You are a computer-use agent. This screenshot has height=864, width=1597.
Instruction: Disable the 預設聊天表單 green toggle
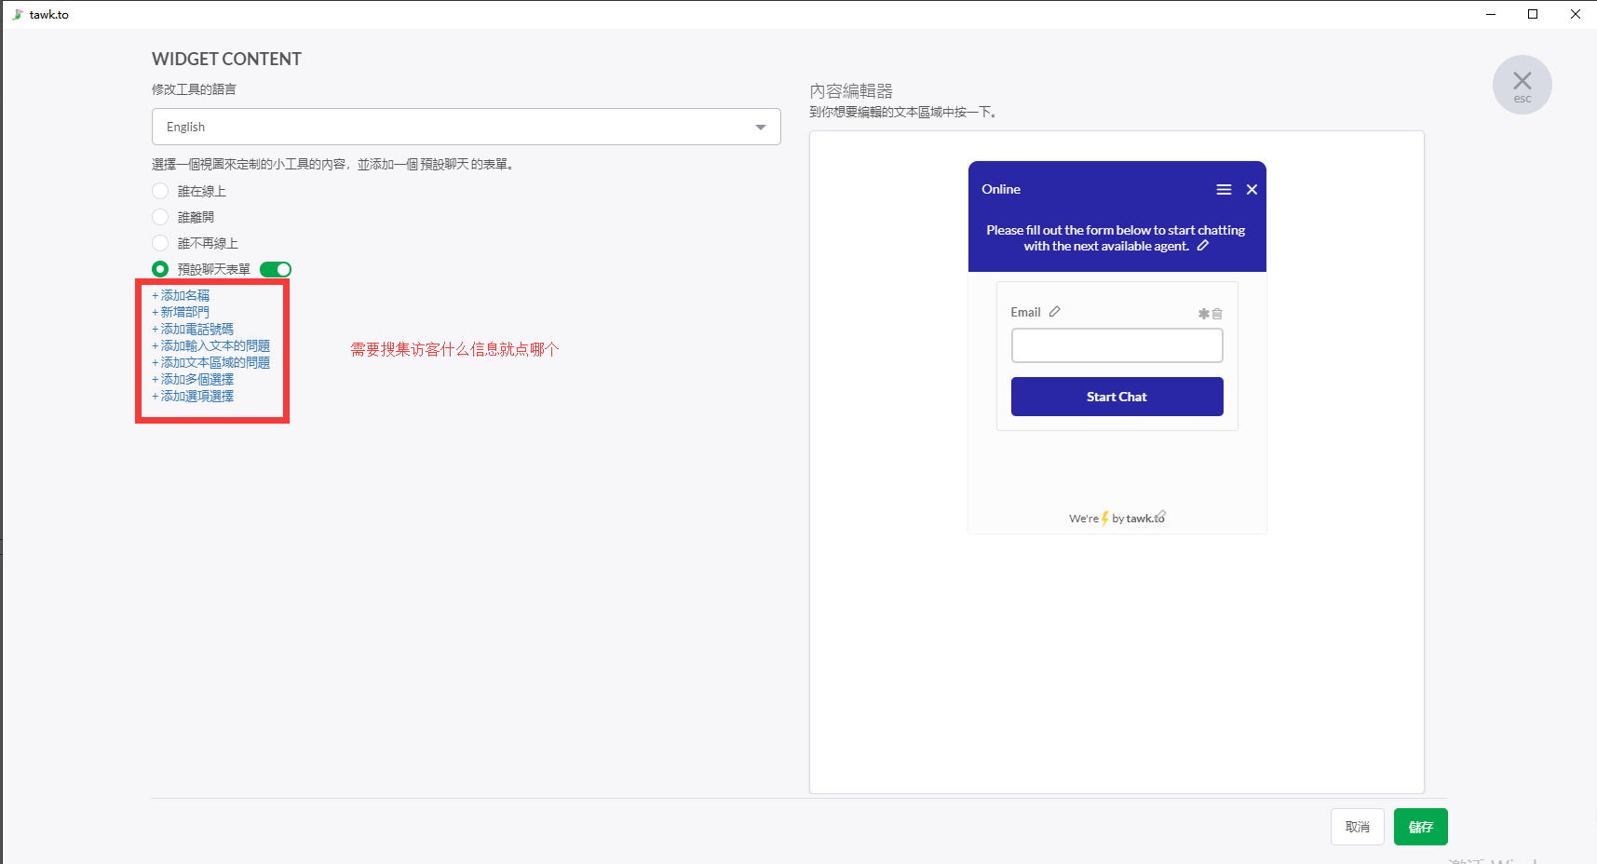pyautogui.click(x=276, y=269)
